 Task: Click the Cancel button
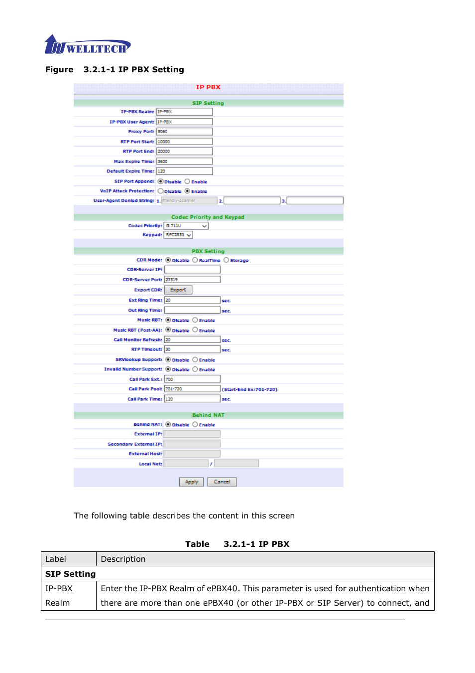coord(222,482)
